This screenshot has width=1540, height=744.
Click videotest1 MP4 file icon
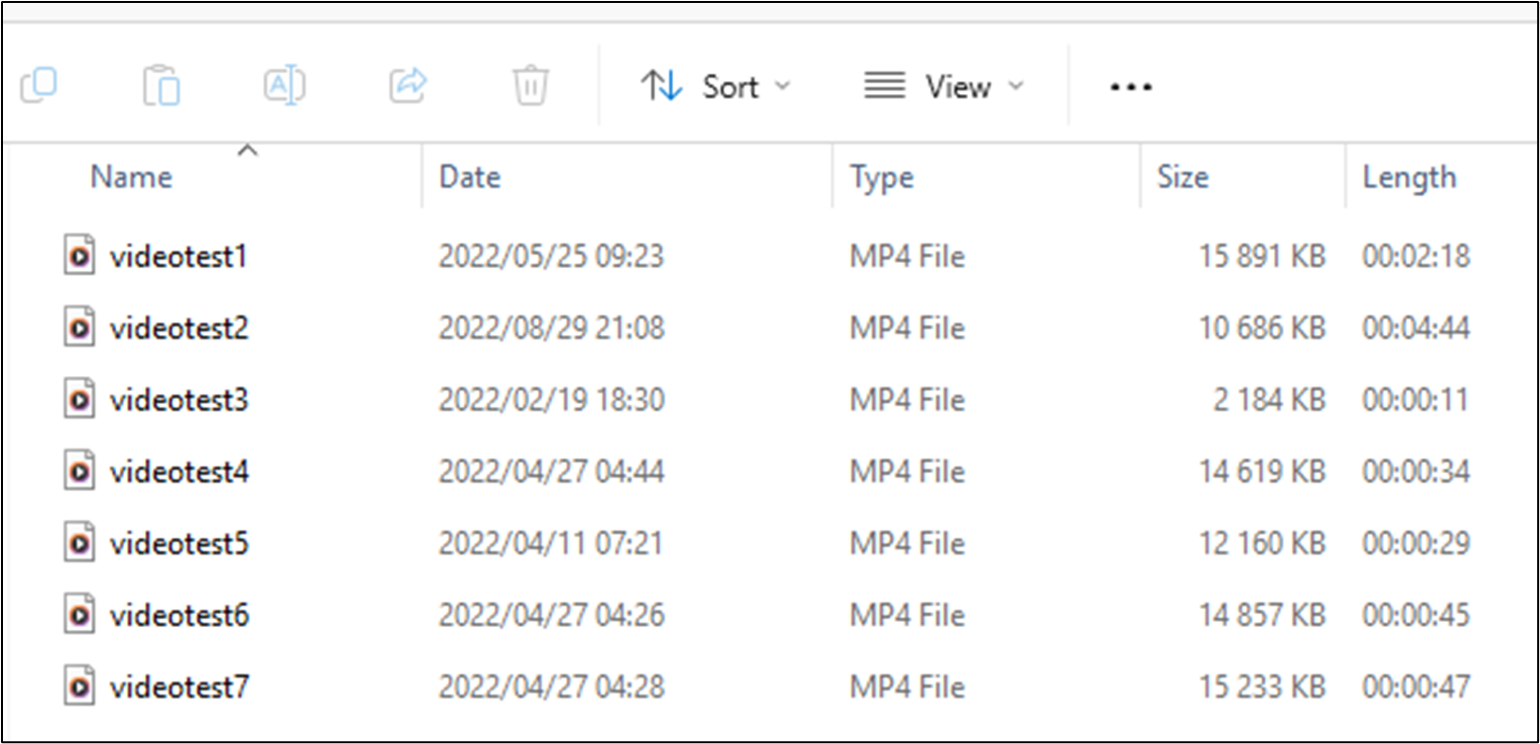79,257
